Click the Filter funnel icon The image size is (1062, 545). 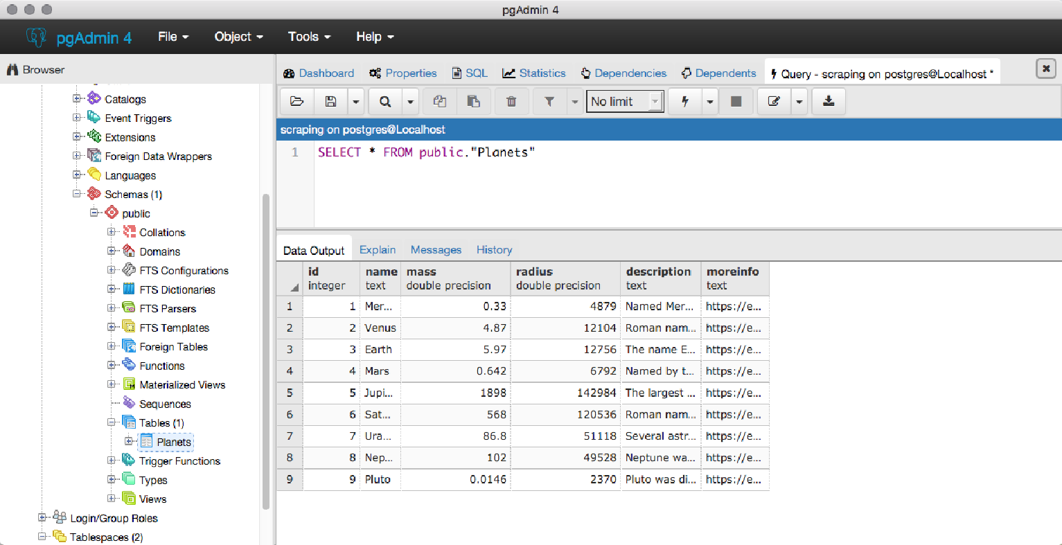coord(549,102)
